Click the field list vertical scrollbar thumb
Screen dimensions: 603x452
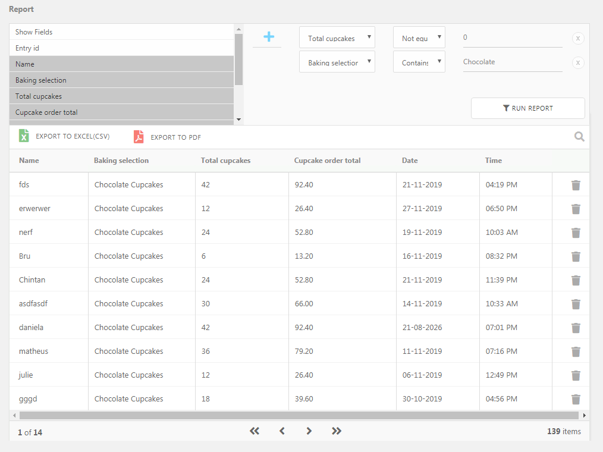click(x=238, y=59)
